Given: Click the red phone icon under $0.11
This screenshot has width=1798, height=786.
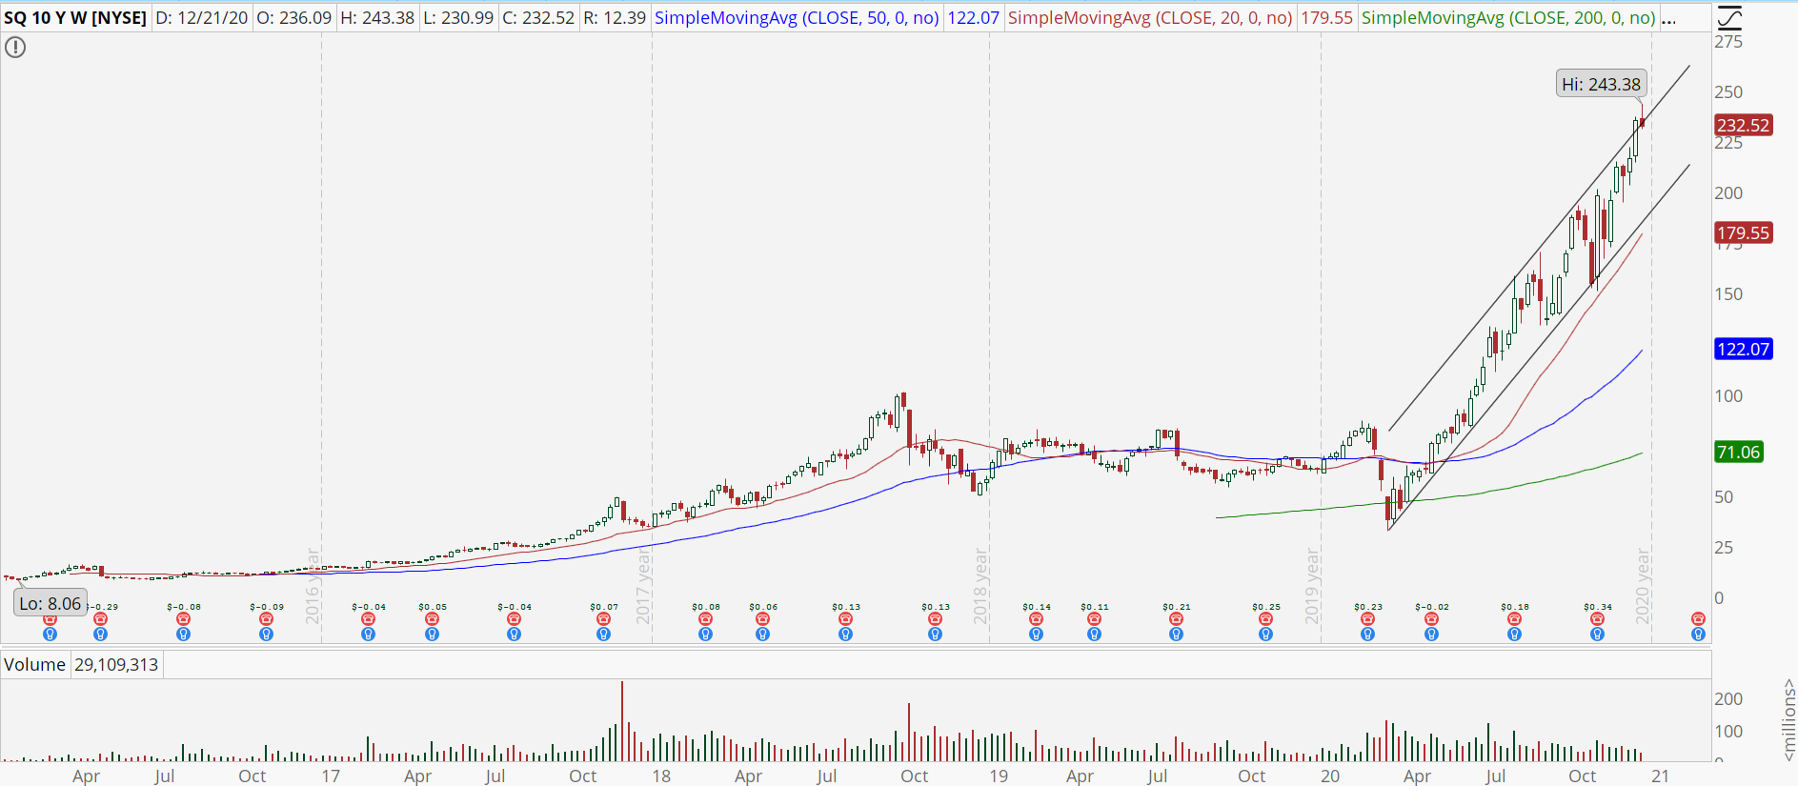Looking at the screenshot, I should click(1094, 619).
